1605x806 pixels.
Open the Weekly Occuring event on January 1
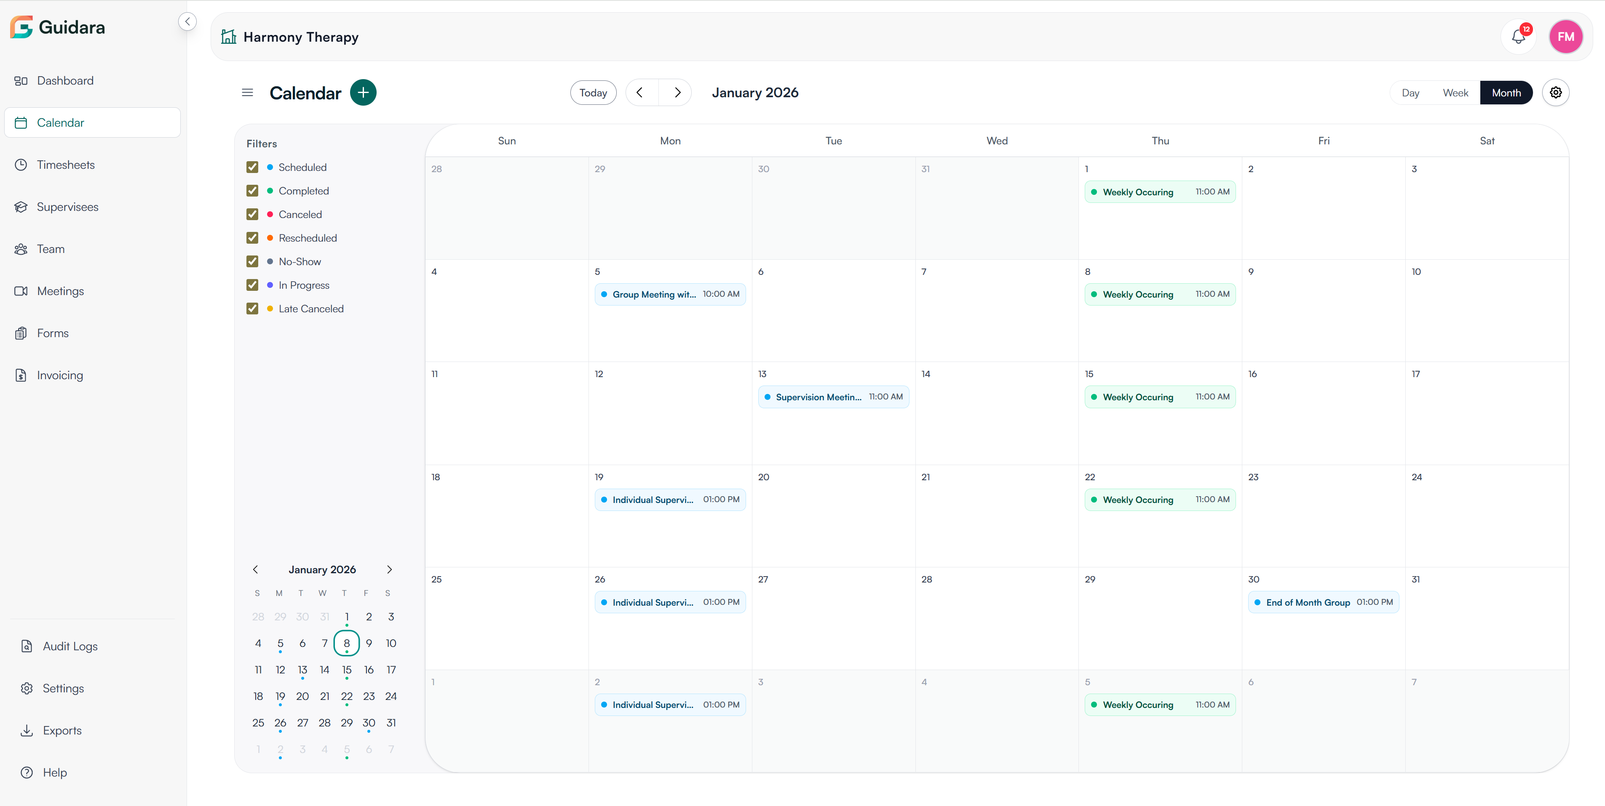point(1160,192)
